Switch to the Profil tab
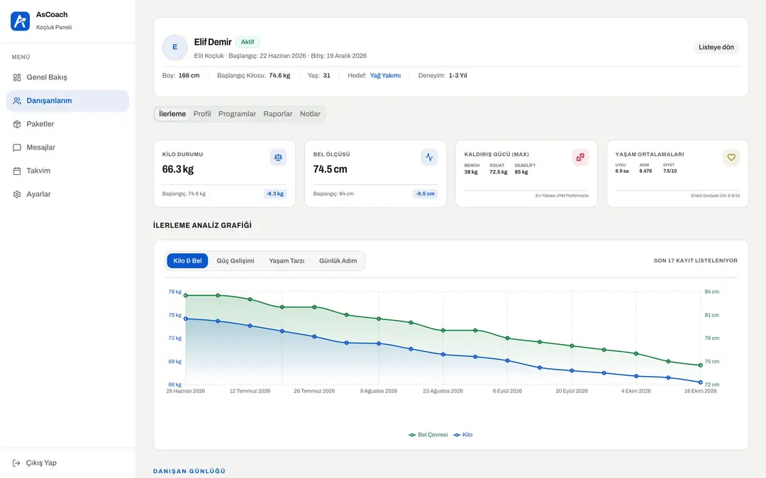766x478 pixels. (x=202, y=113)
